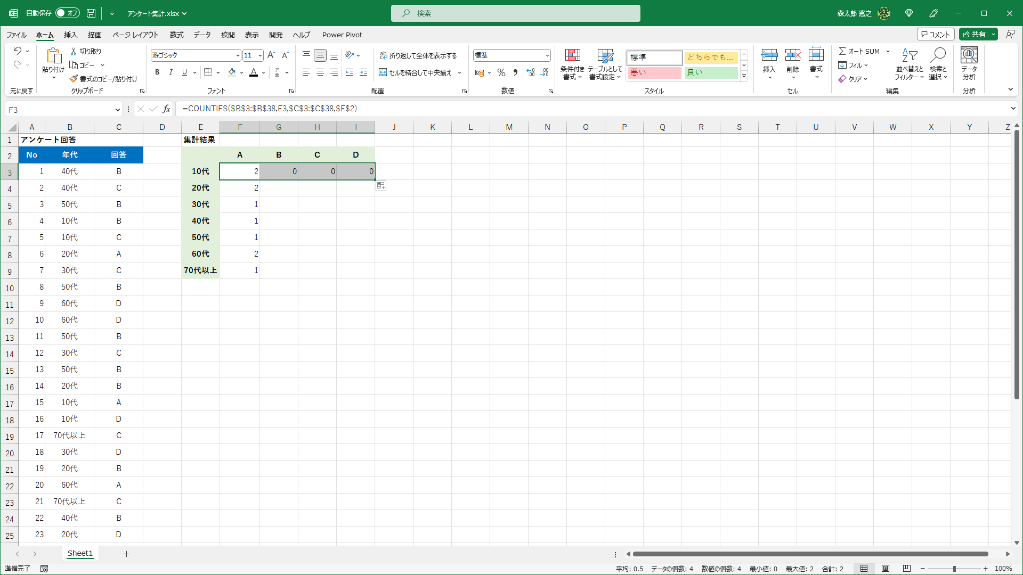
Task: Click the Insert Function fx icon
Action: click(x=166, y=109)
